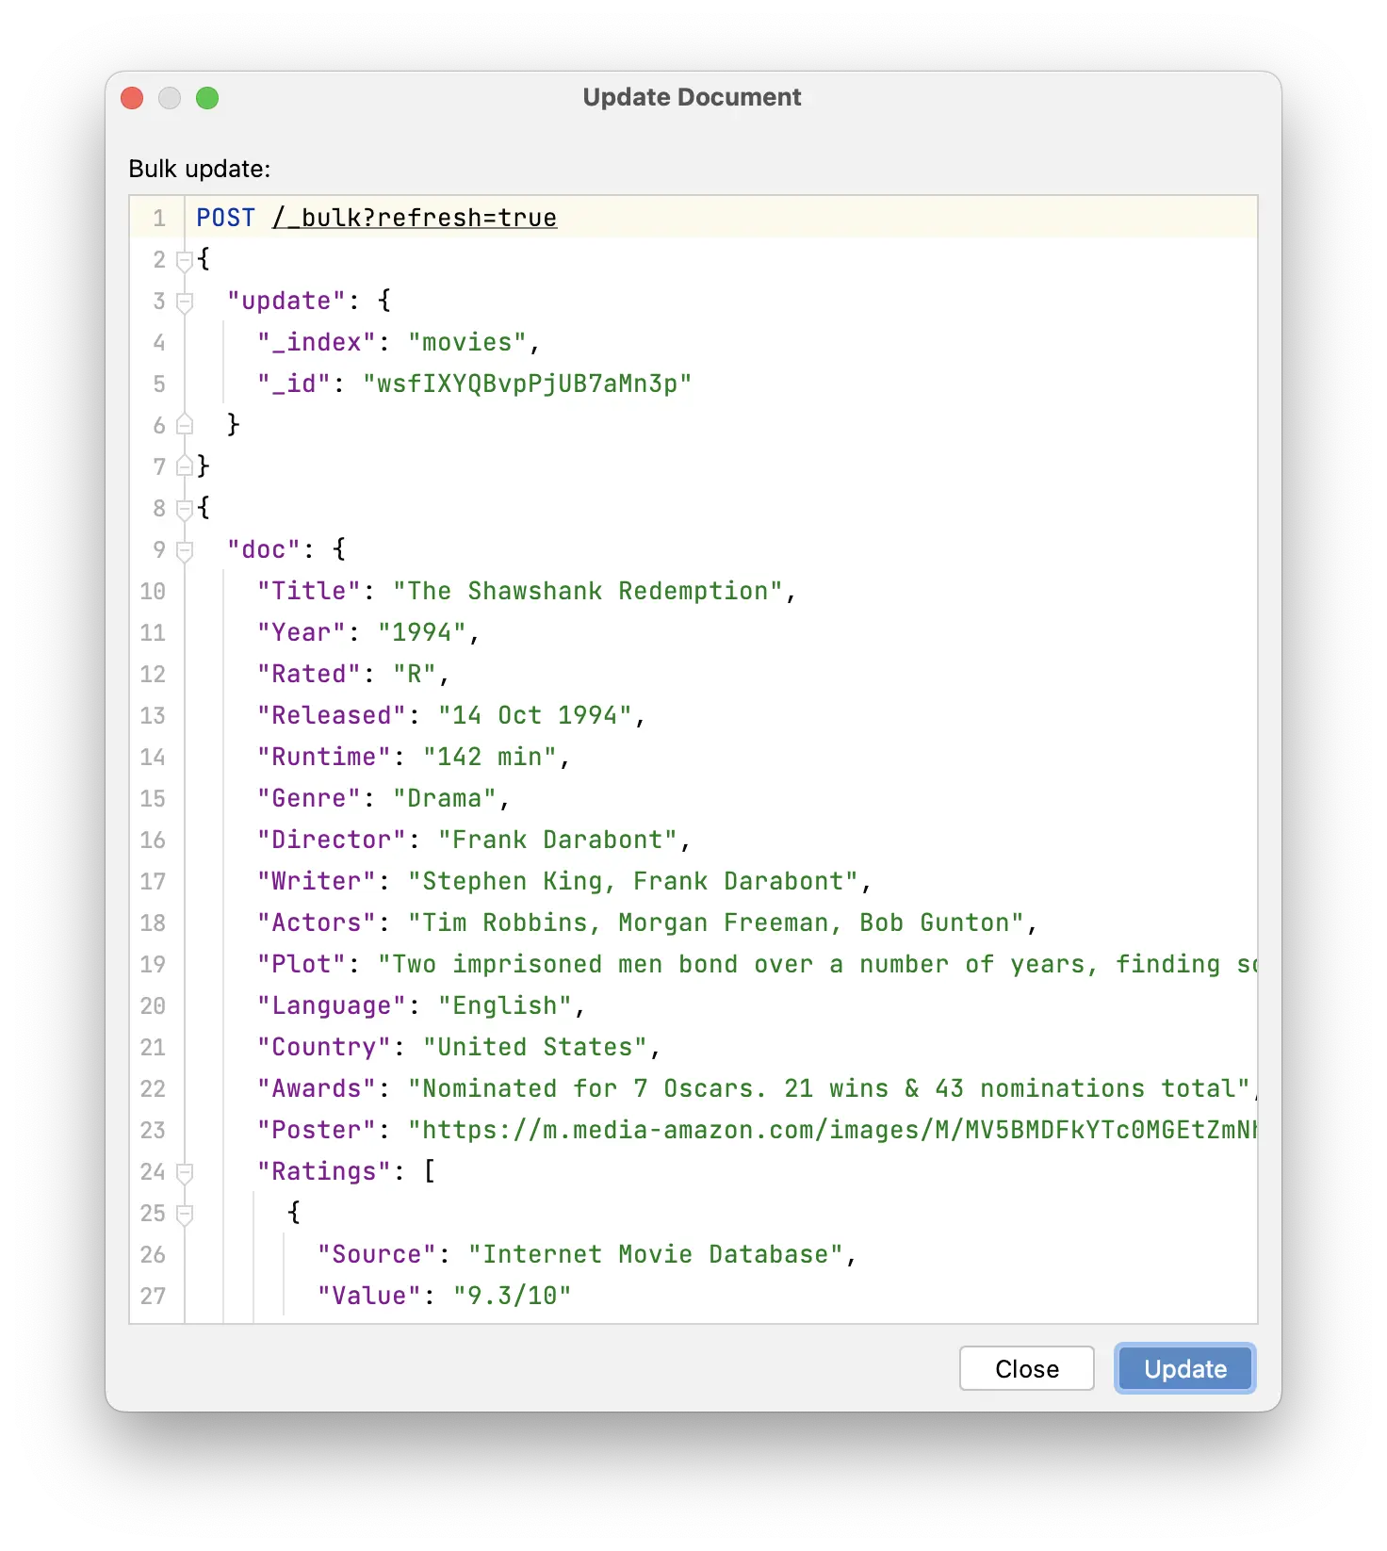The image size is (1387, 1551).
Task: Collapse the "Ratings" array fold on line 24
Action: tap(185, 1171)
